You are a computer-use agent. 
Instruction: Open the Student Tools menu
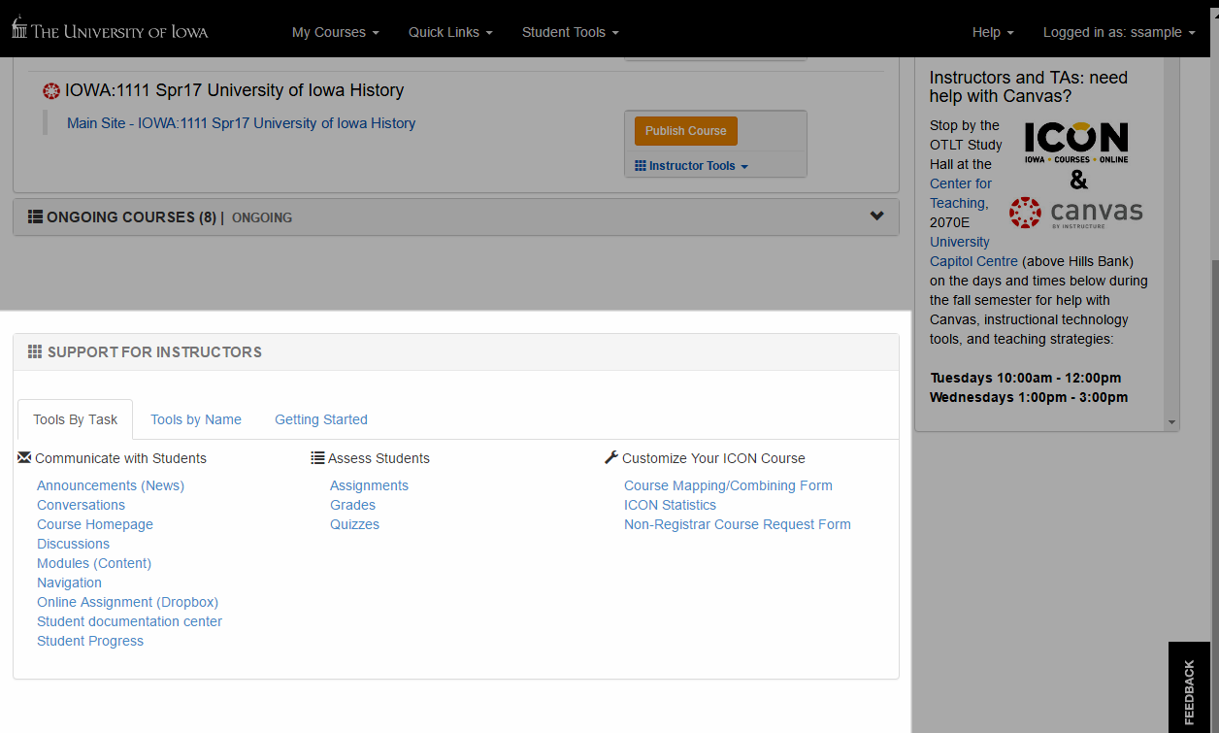click(570, 32)
